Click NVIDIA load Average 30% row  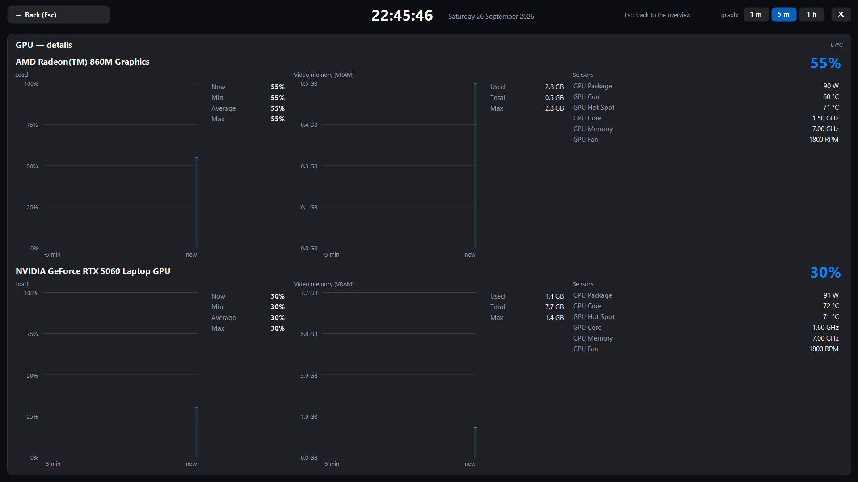pyautogui.click(x=248, y=318)
